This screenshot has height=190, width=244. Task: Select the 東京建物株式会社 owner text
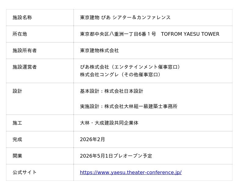[99, 51]
